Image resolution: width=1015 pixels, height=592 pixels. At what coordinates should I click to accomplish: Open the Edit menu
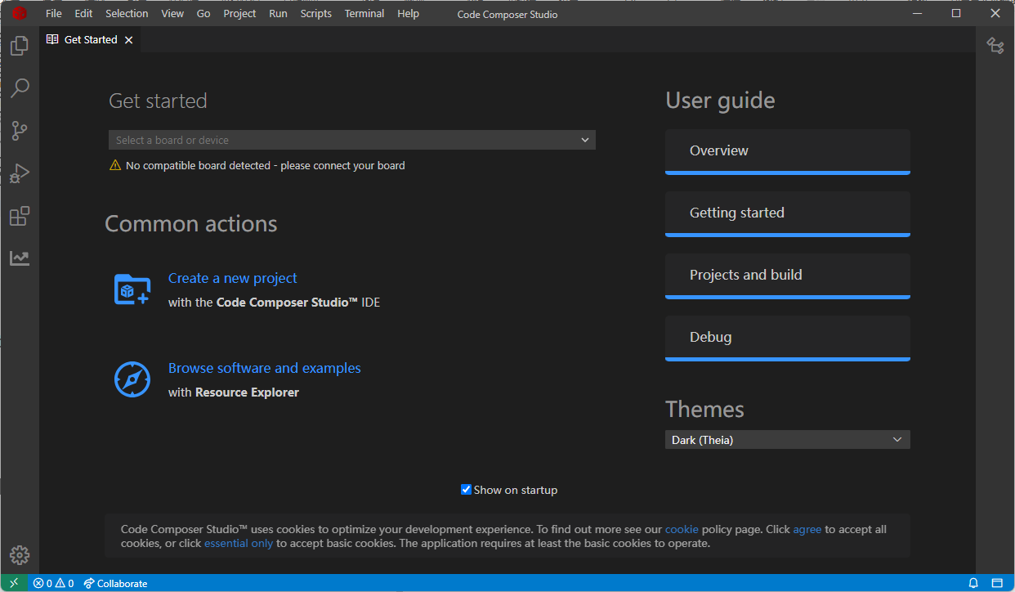click(83, 14)
